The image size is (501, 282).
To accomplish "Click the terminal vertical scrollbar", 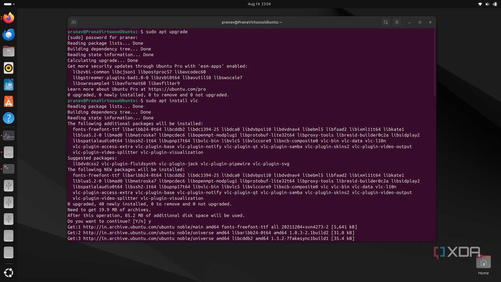I will point(435,63).
